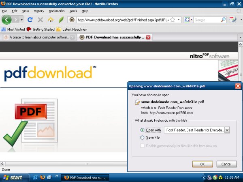This screenshot has width=243, height=182.
Task: Click the Firefox icon in the title bar
Action: [3, 3]
